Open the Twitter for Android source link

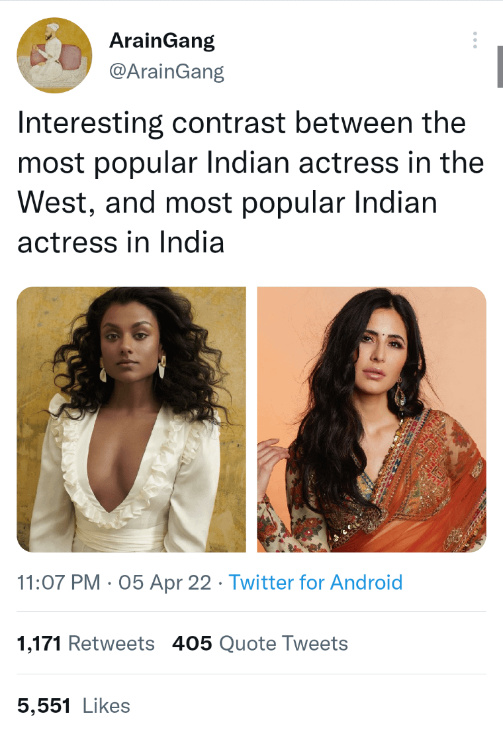coord(315,582)
